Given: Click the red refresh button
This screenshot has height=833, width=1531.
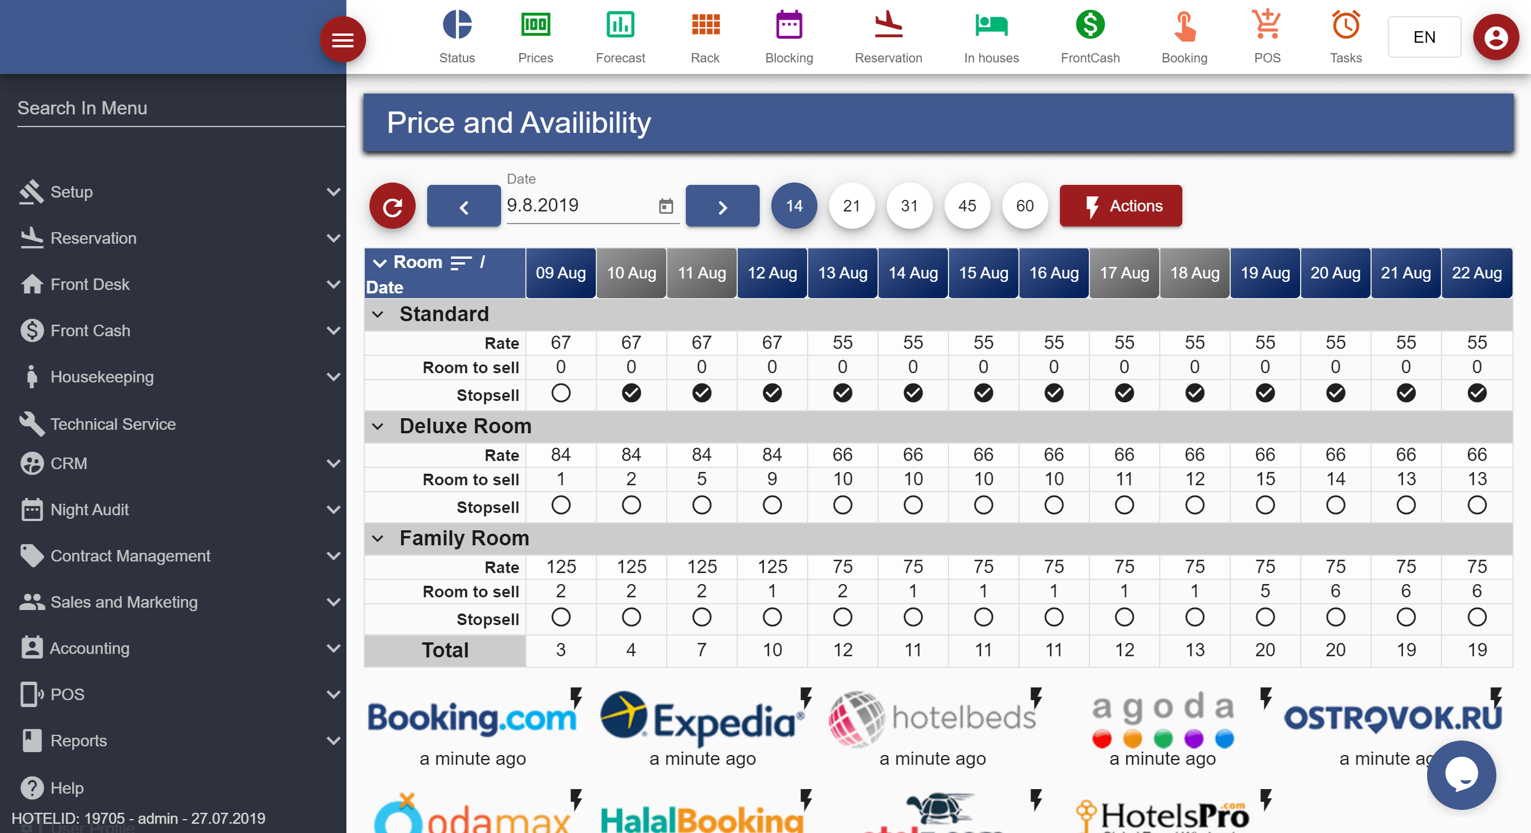Looking at the screenshot, I should coord(392,206).
